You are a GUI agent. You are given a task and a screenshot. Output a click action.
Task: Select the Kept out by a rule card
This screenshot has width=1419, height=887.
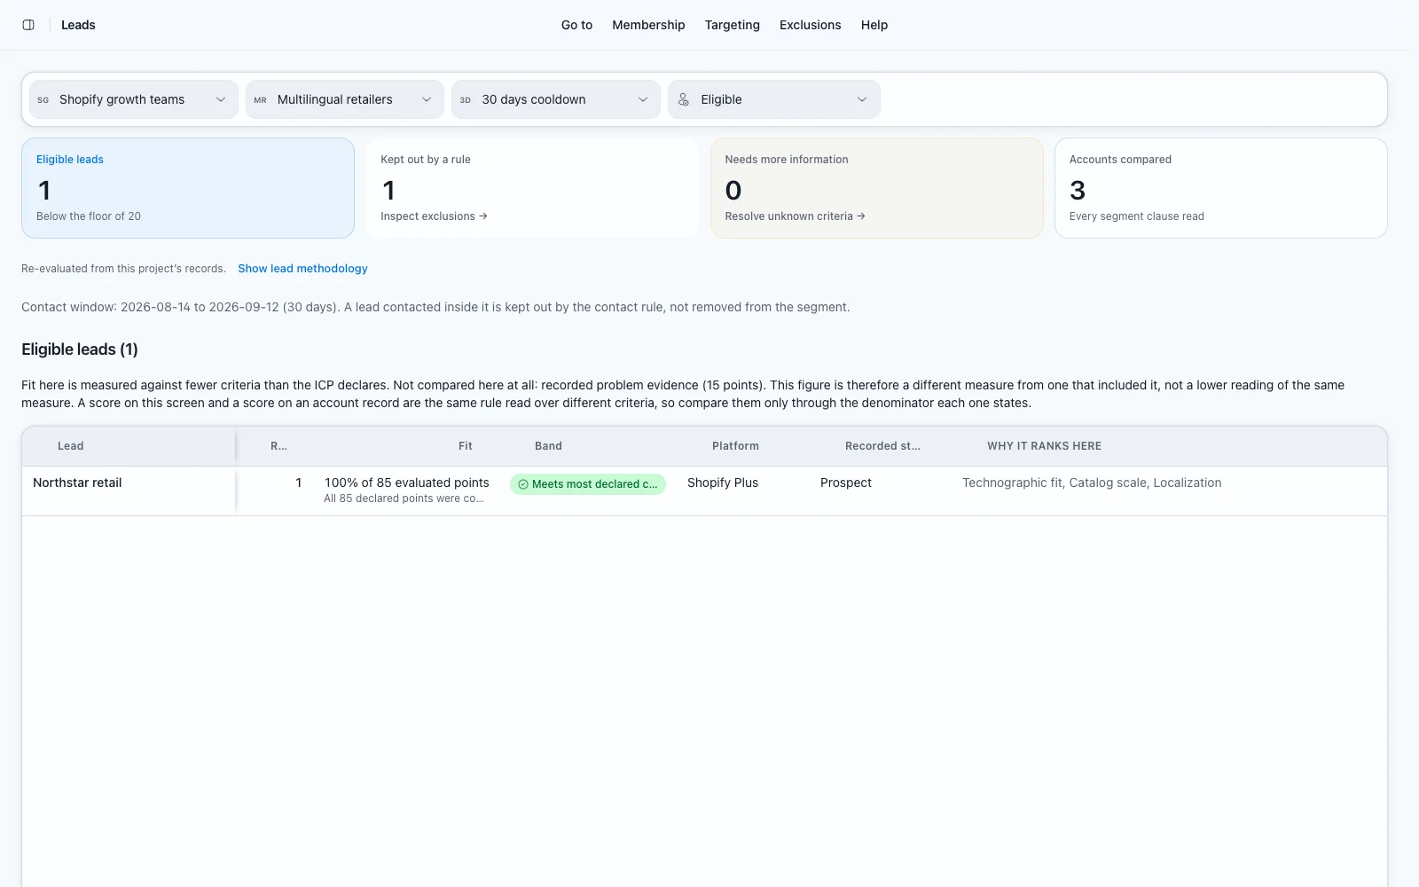532,188
